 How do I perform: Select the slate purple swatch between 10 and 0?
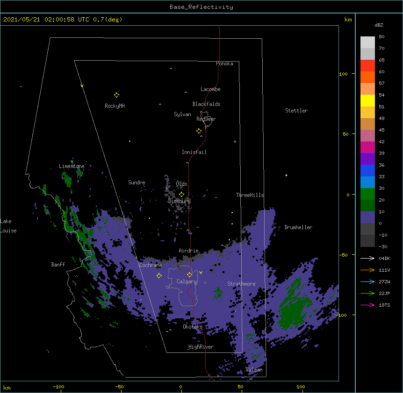click(367, 218)
